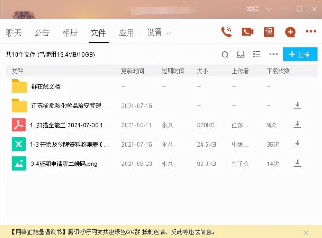Viewport: 322px width, 238px height.
Task: Click the red plus invite icon
Action: pos(290,32)
